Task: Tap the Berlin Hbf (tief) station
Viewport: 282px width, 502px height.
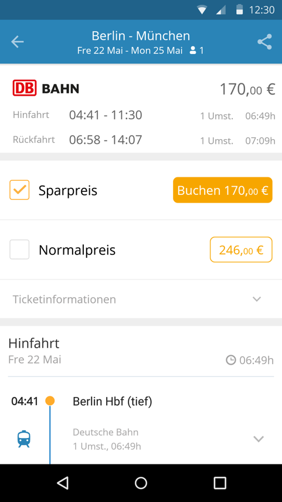Action: (112, 401)
